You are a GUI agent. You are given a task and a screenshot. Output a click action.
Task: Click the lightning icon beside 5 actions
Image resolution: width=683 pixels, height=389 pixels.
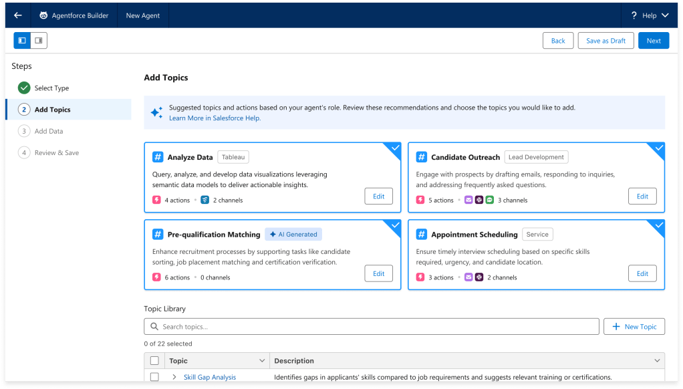[x=420, y=200]
